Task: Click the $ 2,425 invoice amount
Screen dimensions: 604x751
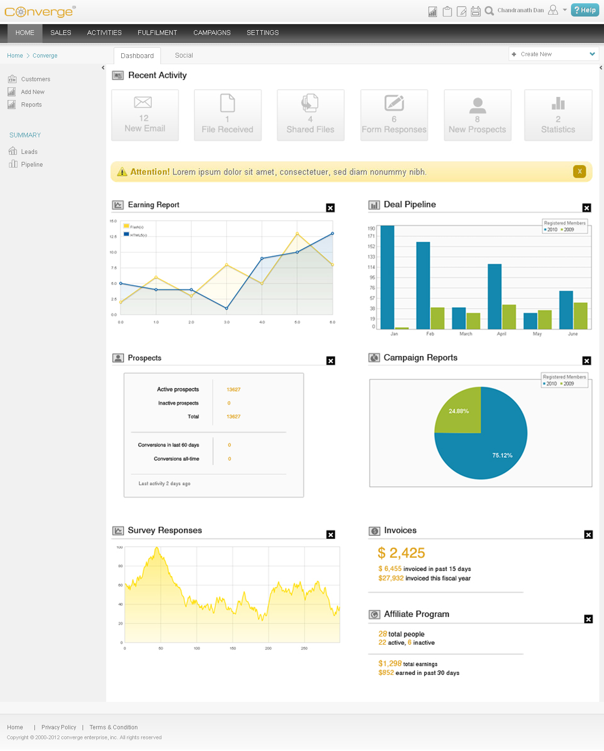Action: [x=402, y=553]
